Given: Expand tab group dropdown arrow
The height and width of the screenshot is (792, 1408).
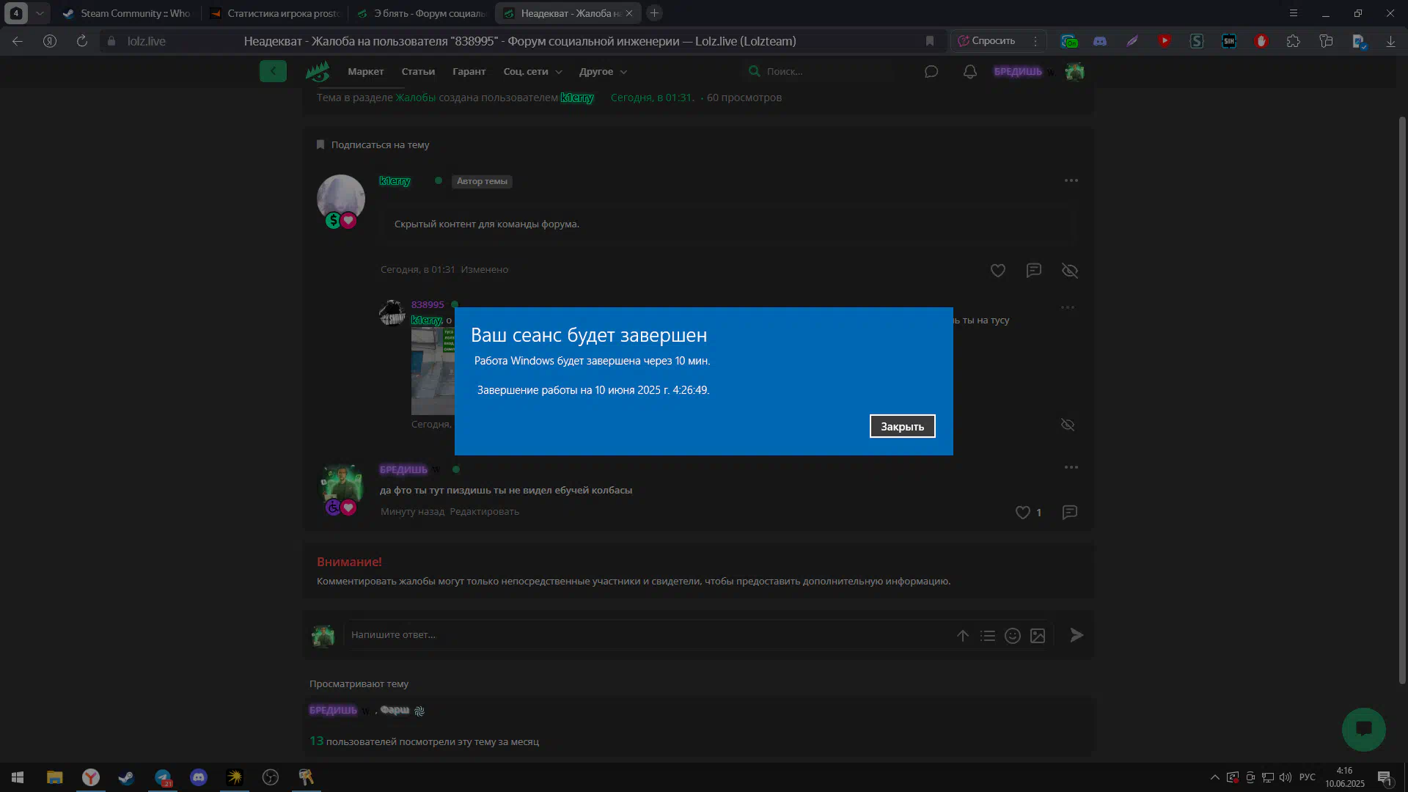Looking at the screenshot, I should (40, 13).
